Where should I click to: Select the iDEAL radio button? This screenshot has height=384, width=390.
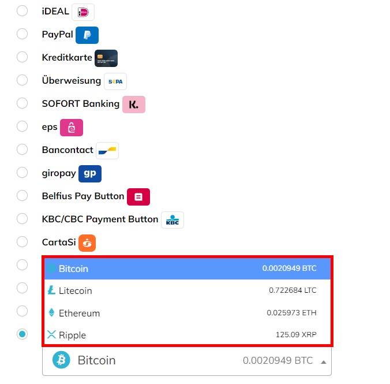click(x=22, y=11)
